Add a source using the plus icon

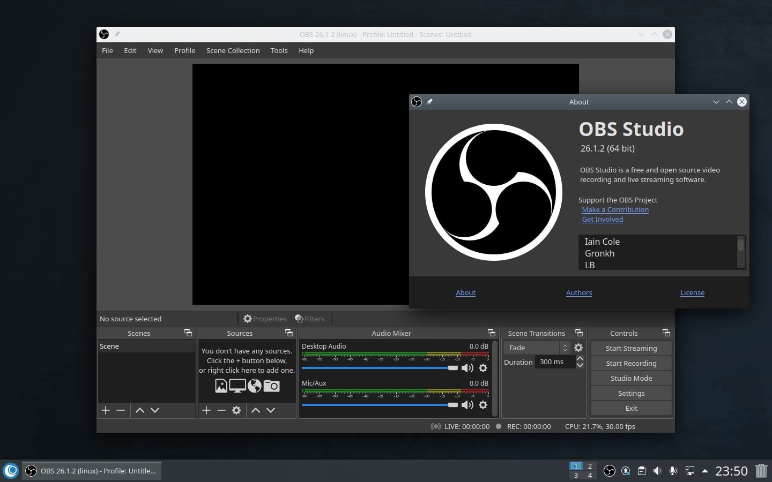click(x=206, y=410)
